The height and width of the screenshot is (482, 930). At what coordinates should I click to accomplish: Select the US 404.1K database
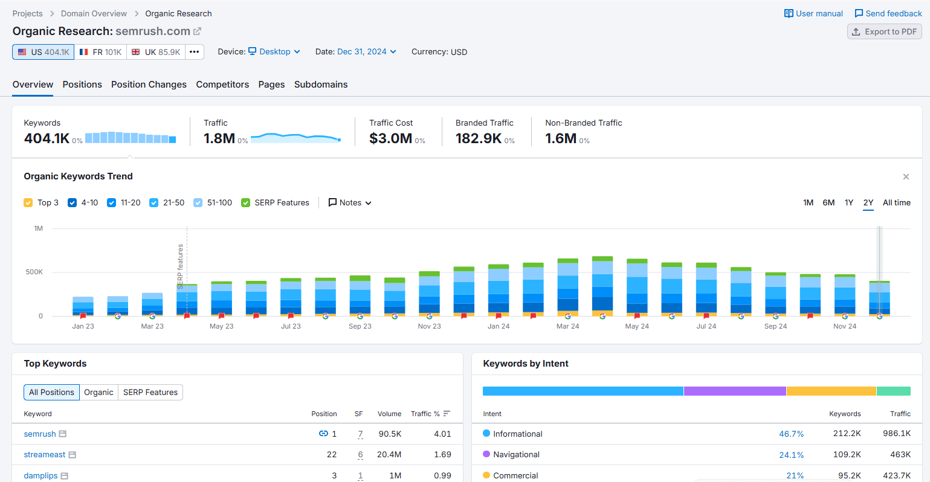44,52
